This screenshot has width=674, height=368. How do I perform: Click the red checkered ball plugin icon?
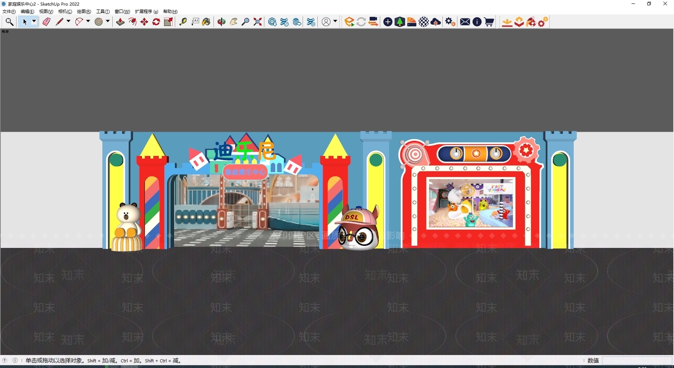(x=531, y=22)
